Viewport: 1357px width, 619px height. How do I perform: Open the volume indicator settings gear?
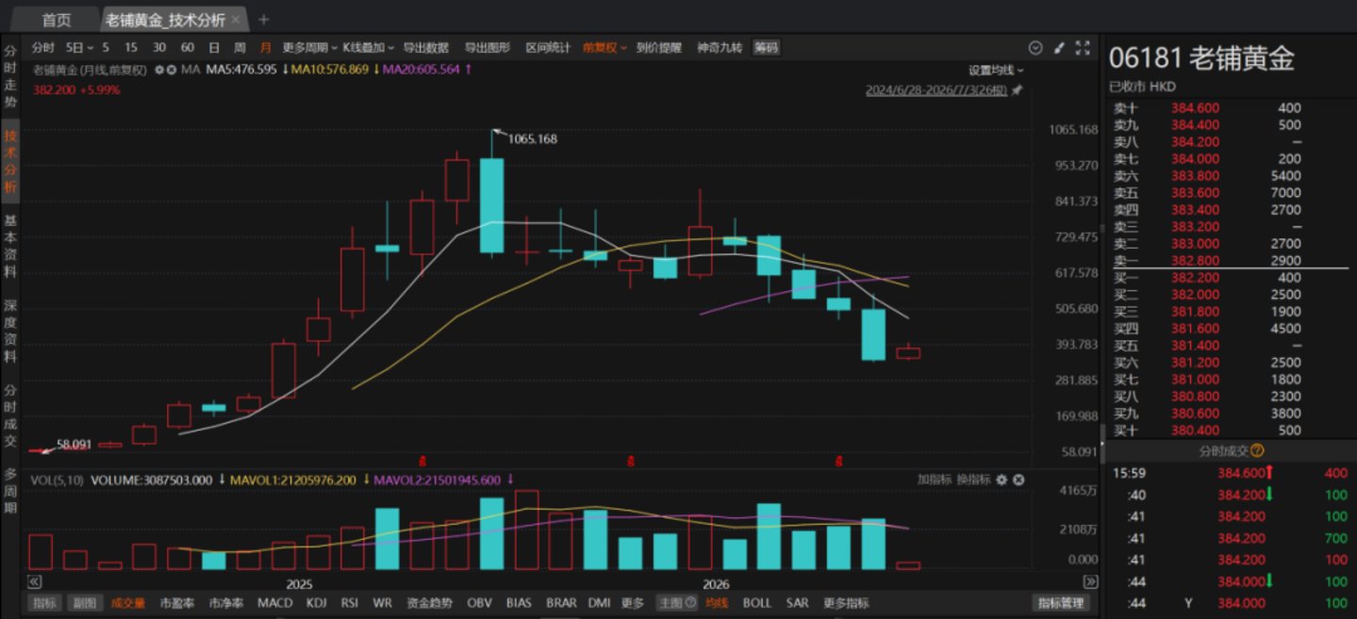(x=1002, y=480)
